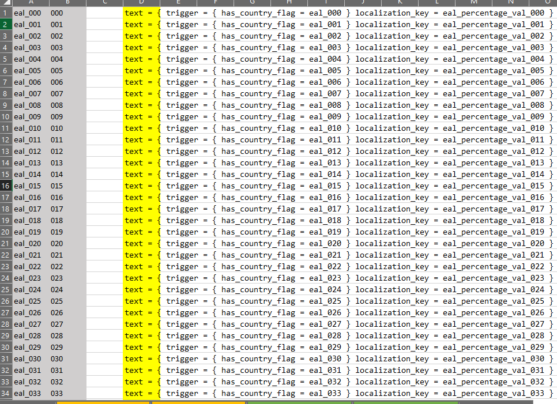557x404 pixels.
Task: Click 'eal_percentage_val_024' text
Action: (494, 290)
